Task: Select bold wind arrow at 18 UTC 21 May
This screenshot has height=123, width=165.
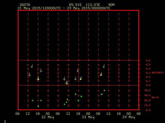Action: point(38,79)
